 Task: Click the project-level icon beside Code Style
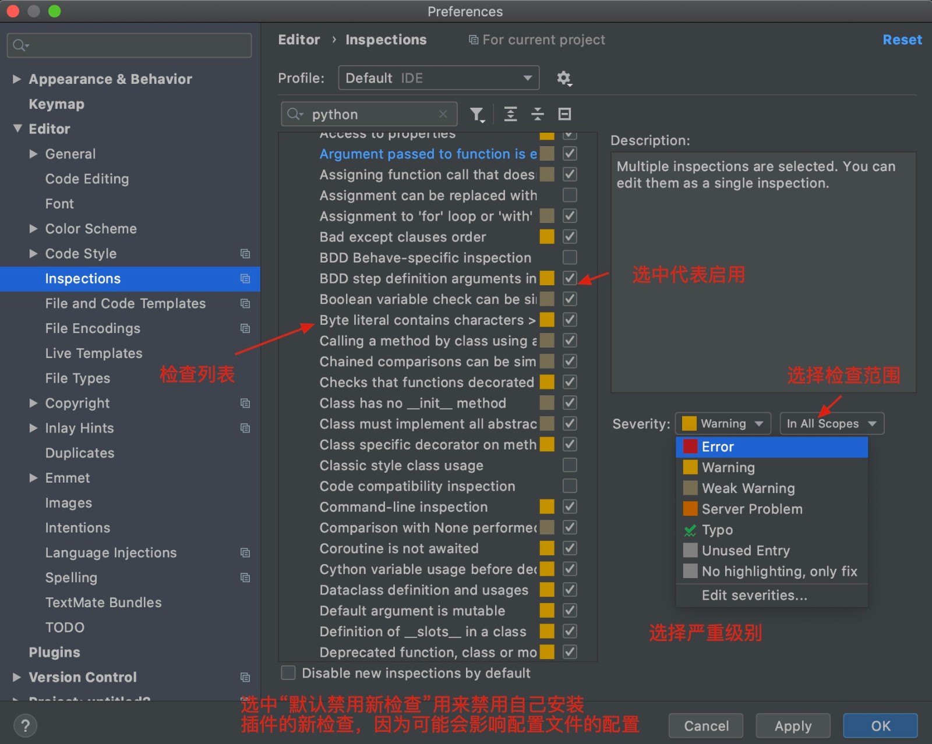245,254
